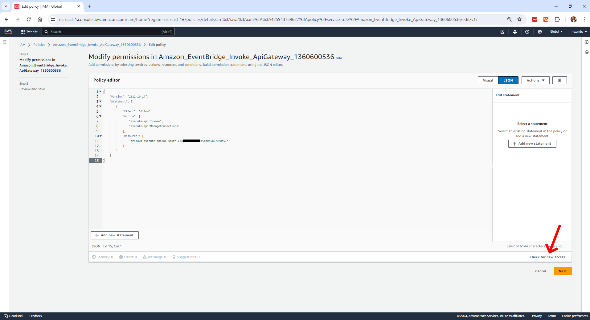590x320 pixels.
Task: Go to Policies breadcrumb link
Action: [x=39, y=45]
